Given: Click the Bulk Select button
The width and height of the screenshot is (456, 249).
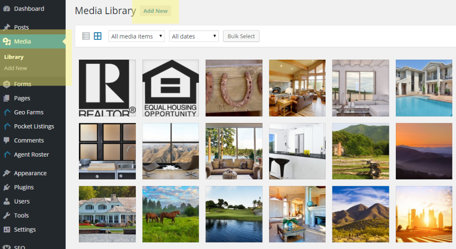Looking at the screenshot, I should 241,36.
